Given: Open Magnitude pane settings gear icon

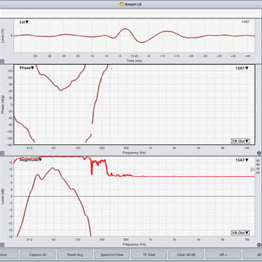Looking at the screenshot, I should [x=259, y=245].
